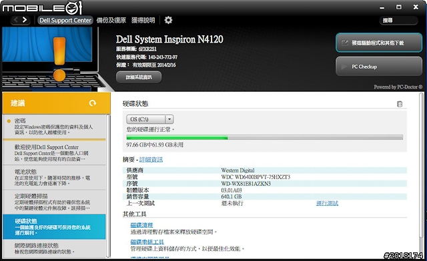Refresh the 建議 recommendations list
The height and width of the screenshot is (261, 427).
point(93,103)
